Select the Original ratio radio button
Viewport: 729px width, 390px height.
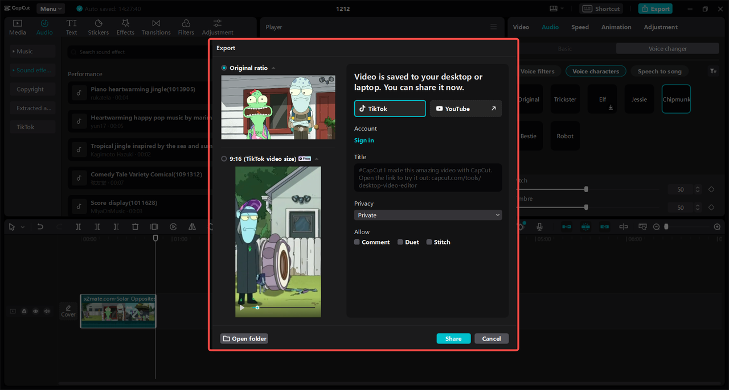click(x=224, y=68)
